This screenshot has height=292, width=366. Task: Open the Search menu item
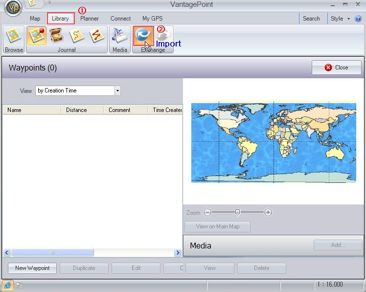click(311, 19)
